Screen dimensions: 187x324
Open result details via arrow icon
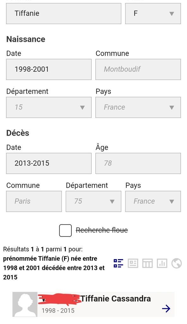(x=166, y=309)
